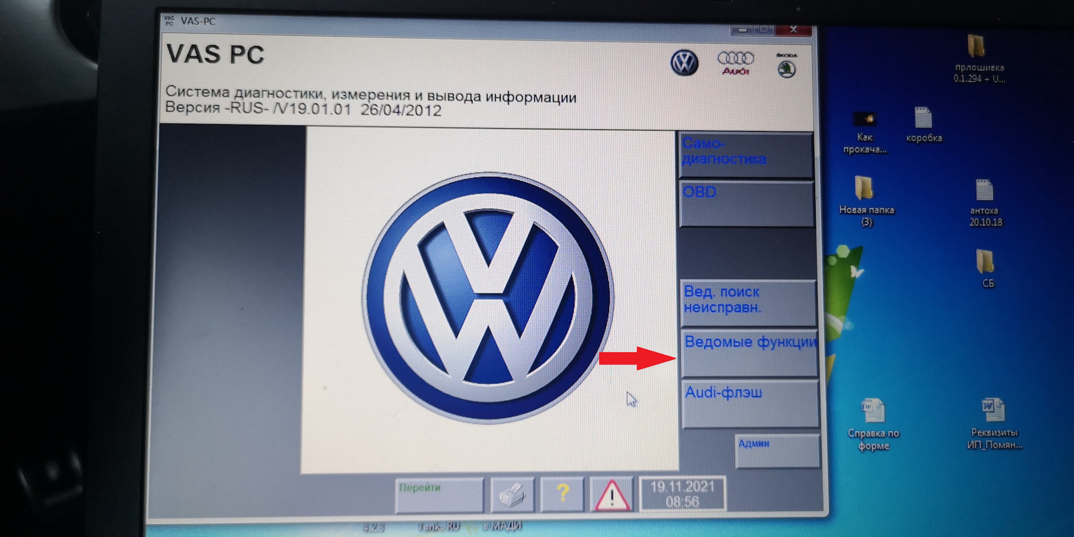This screenshot has height=537, width=1074.
Task: Click the printer icon button
Action: 512,495
